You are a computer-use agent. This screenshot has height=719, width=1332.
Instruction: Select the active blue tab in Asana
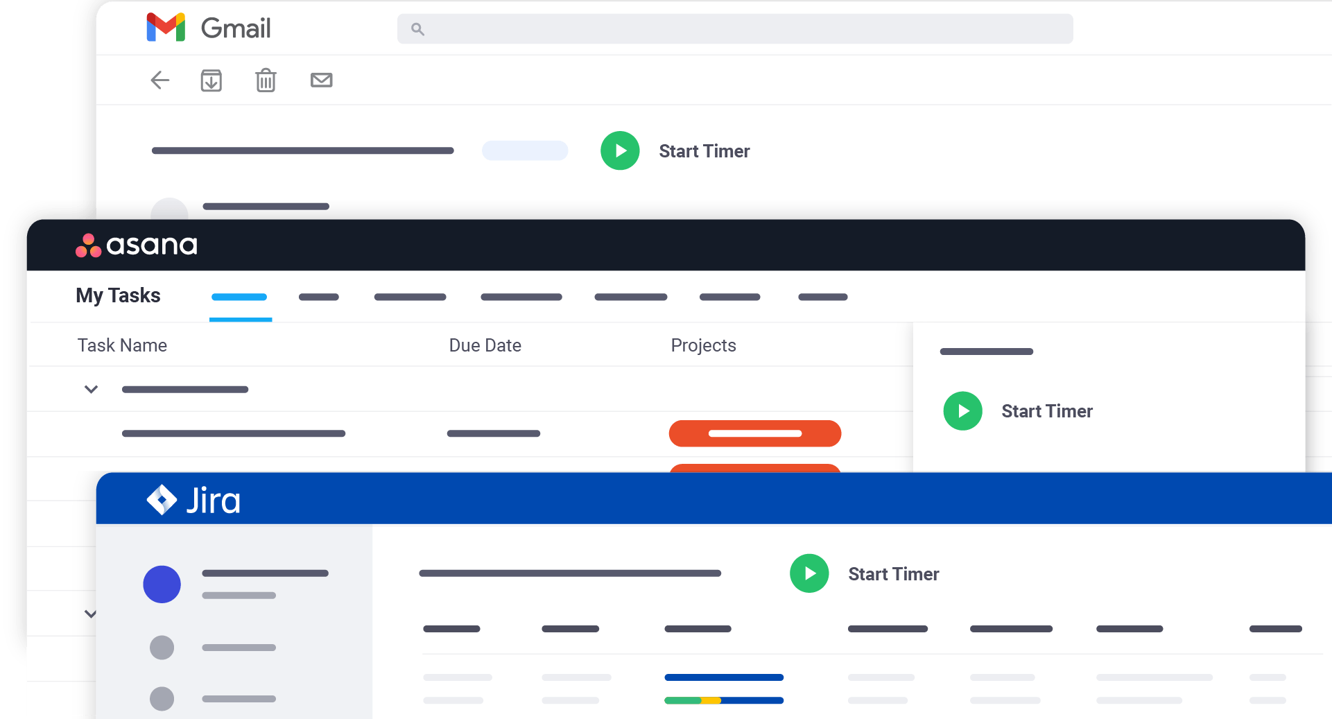click(x=239, y=297)
